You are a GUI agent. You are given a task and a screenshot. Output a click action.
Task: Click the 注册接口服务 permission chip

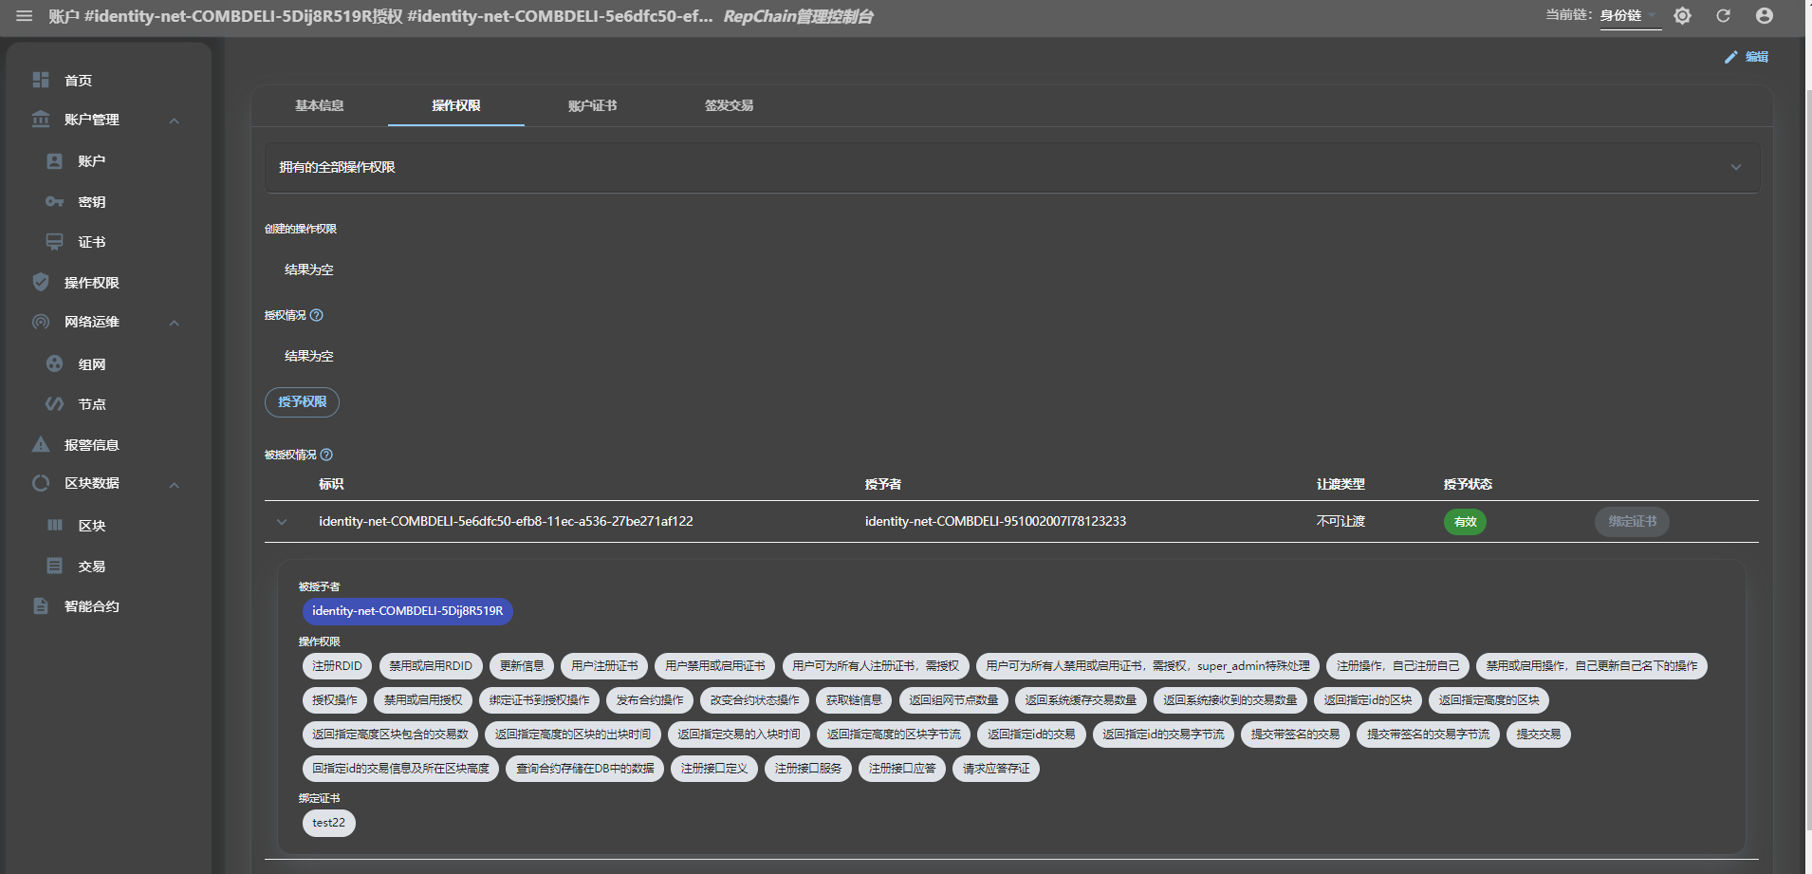pyautogui.click(x=808, y=769)
